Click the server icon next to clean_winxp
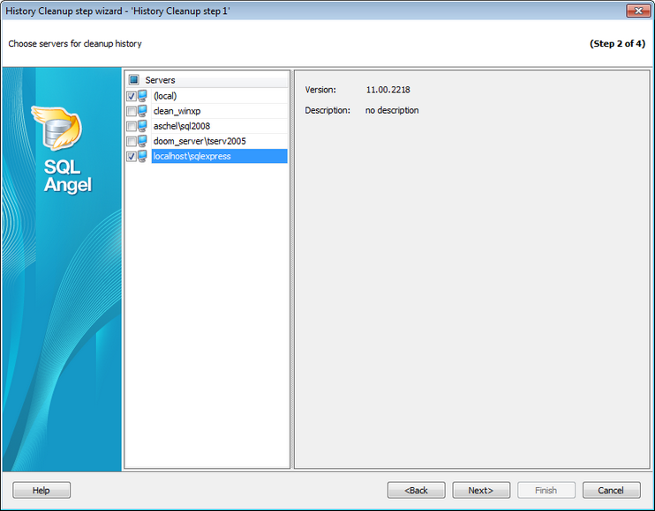The height and width of the screenshot is (511, 655). [x=142, y=111]
